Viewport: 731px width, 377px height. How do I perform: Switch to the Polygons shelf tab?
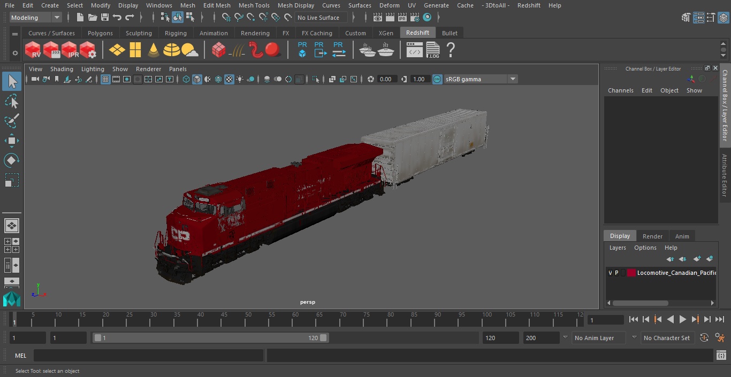click(100, 33)
